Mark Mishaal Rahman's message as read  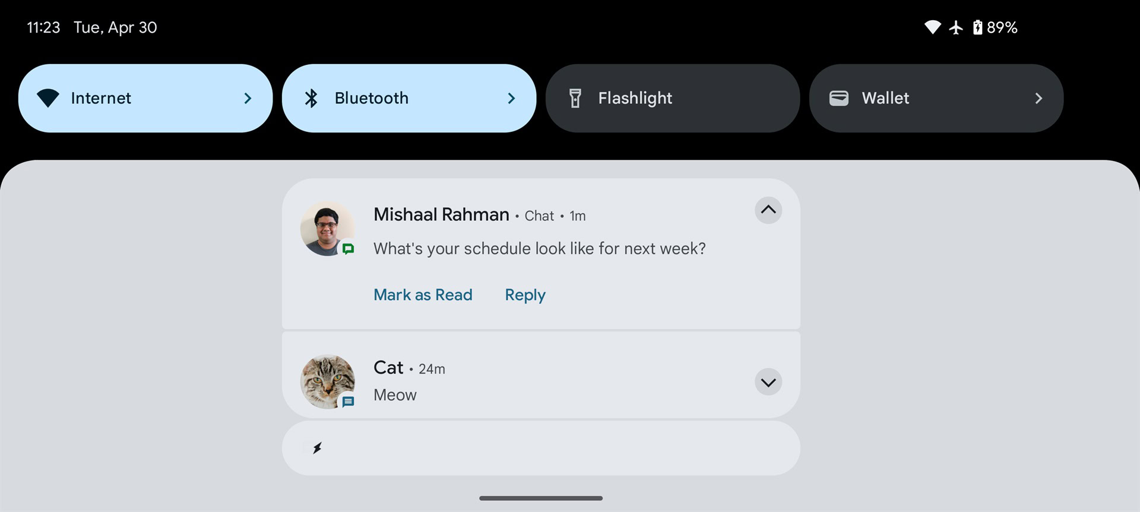[x=423, y=295]
